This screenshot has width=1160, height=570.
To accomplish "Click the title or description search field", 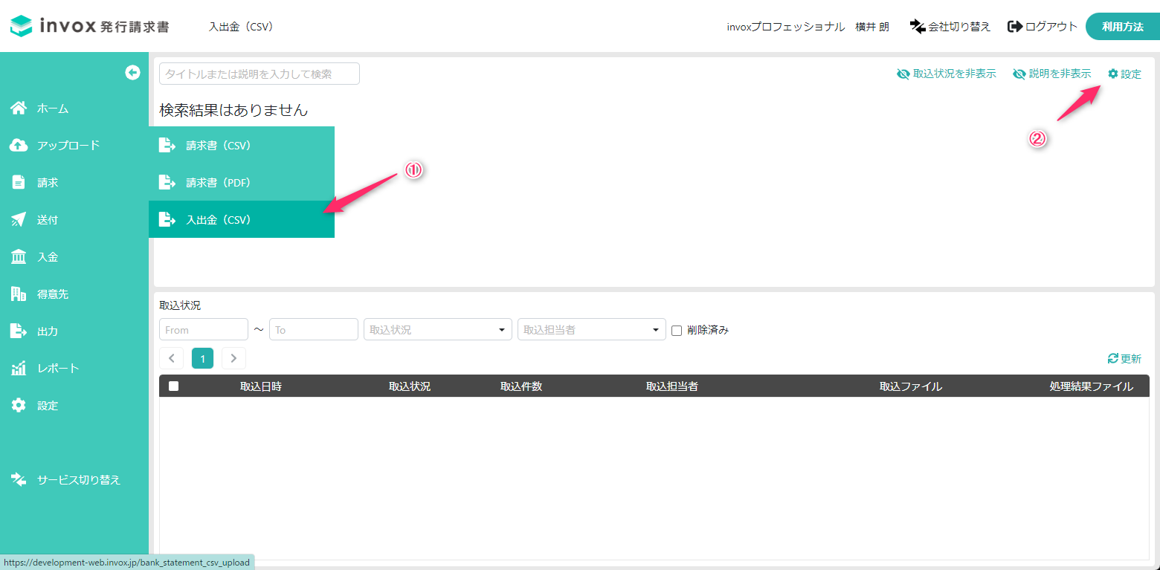I will click(259, 74).
